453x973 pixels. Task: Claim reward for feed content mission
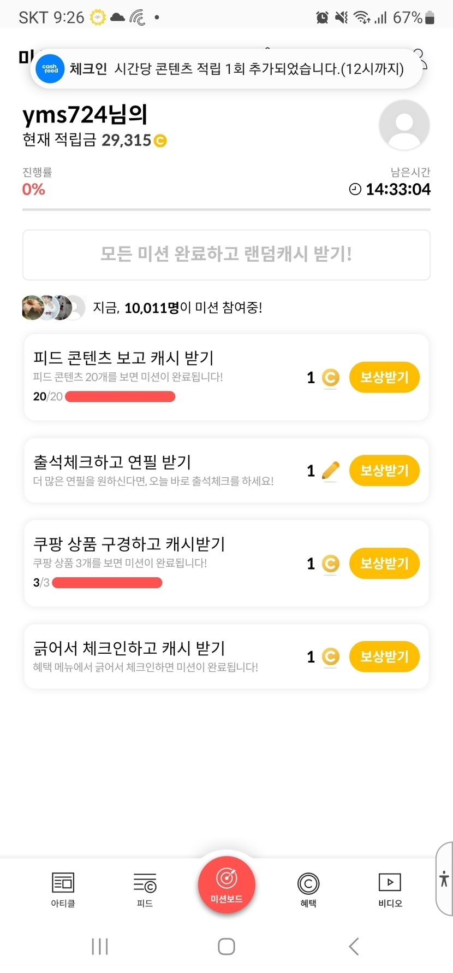tap(384, 377)
